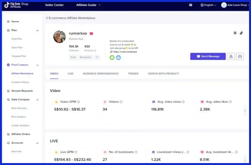Open the QR code icon on profile card
251x165 pixels.
235,33
